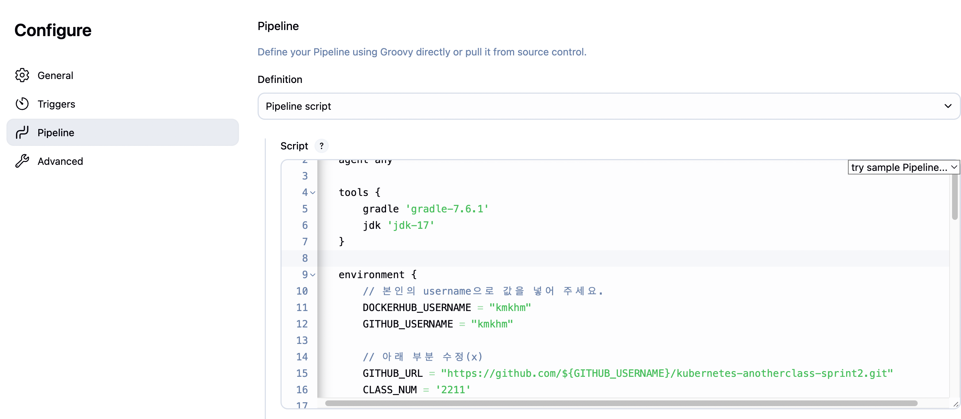Viewport: 961px width, 419px height.
Task: Select the Advanced sidebar item
Action: 60,161
